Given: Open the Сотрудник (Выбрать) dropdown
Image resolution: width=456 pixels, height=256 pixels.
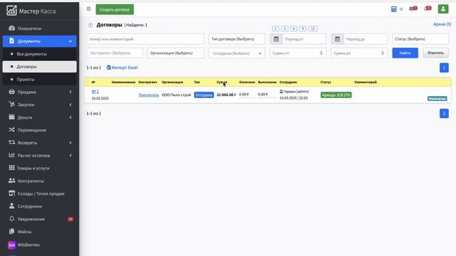Looking at the screenshot, I should click(237, 53).
